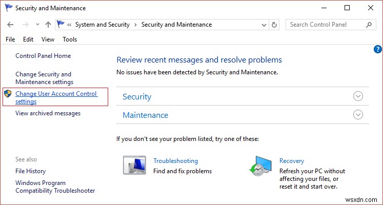Click the Back navigation arrow
The height and width of the screenshot is (205, 383).
point(11,25)
